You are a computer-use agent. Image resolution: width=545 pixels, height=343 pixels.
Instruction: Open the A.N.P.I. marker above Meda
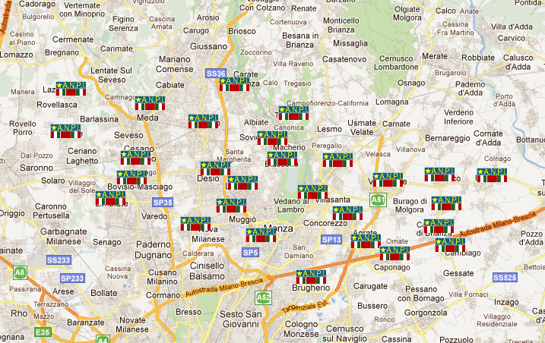(x=151, y=103)
